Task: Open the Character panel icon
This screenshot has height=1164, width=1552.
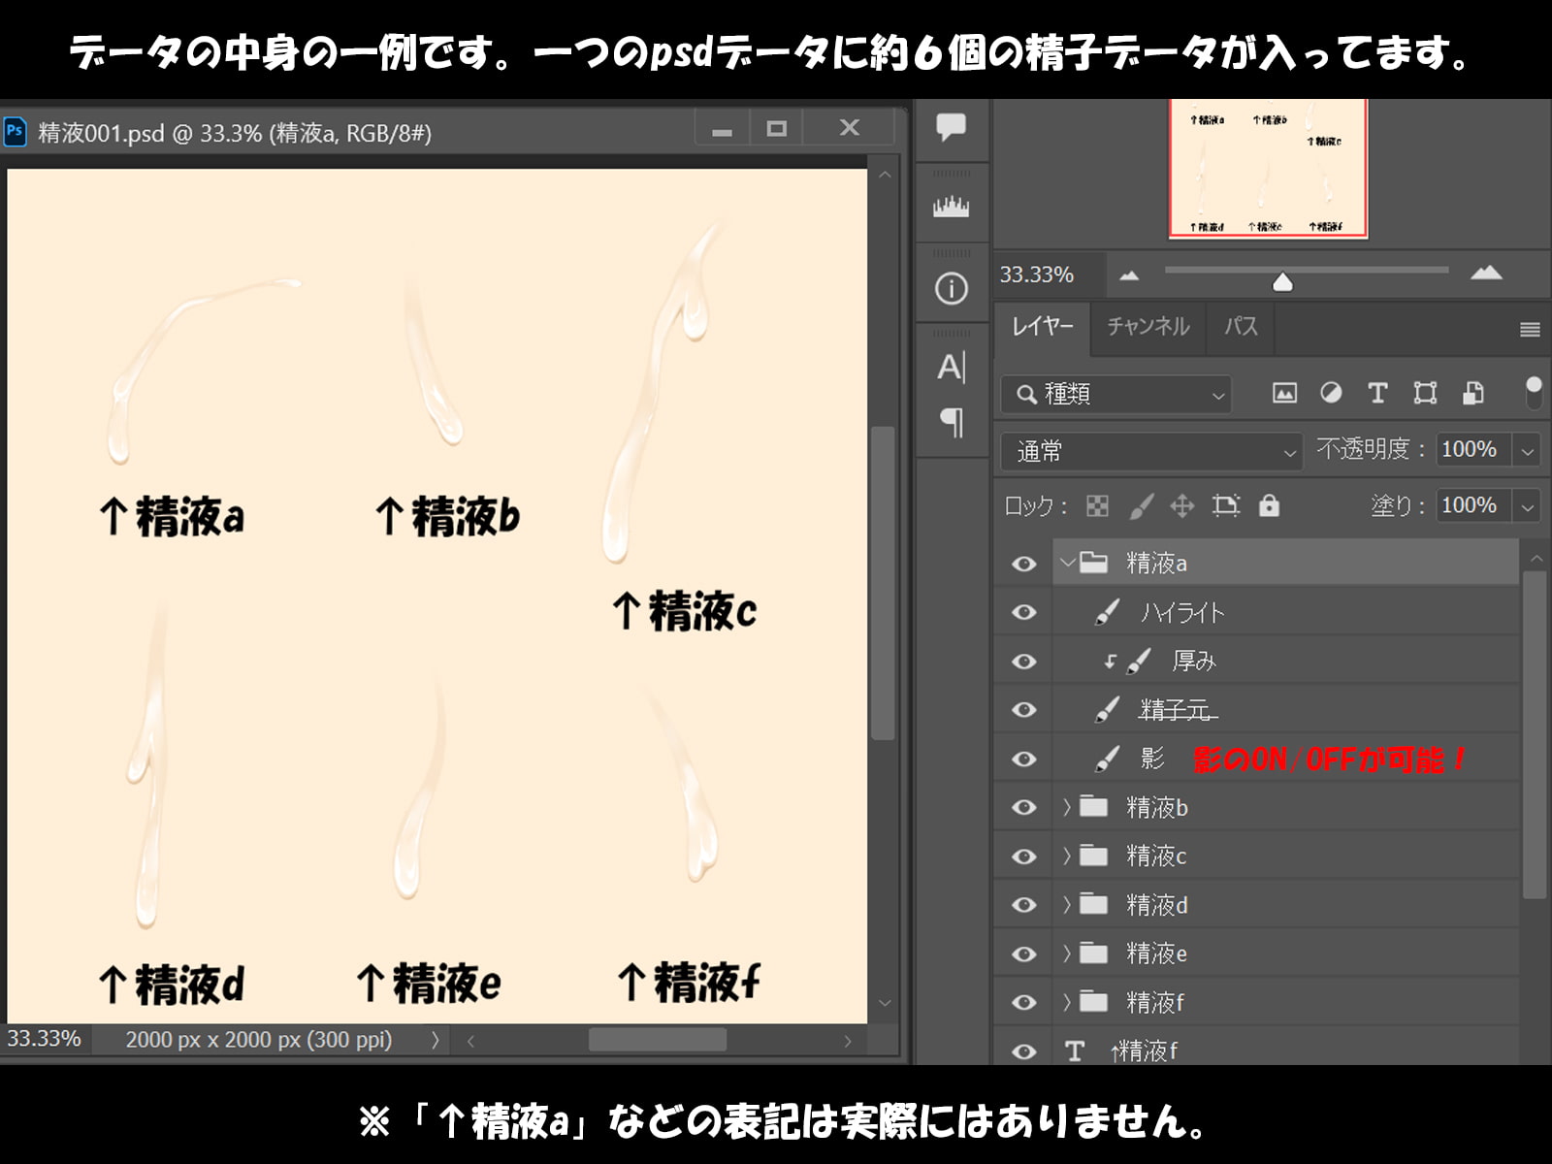Action: pos(951,367)
